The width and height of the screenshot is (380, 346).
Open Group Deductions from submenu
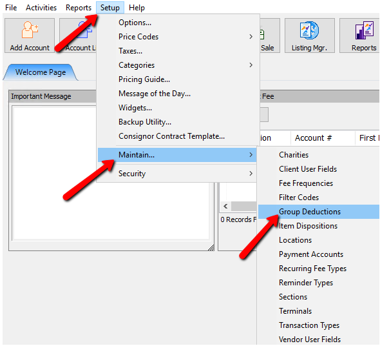tap(318, 212)
